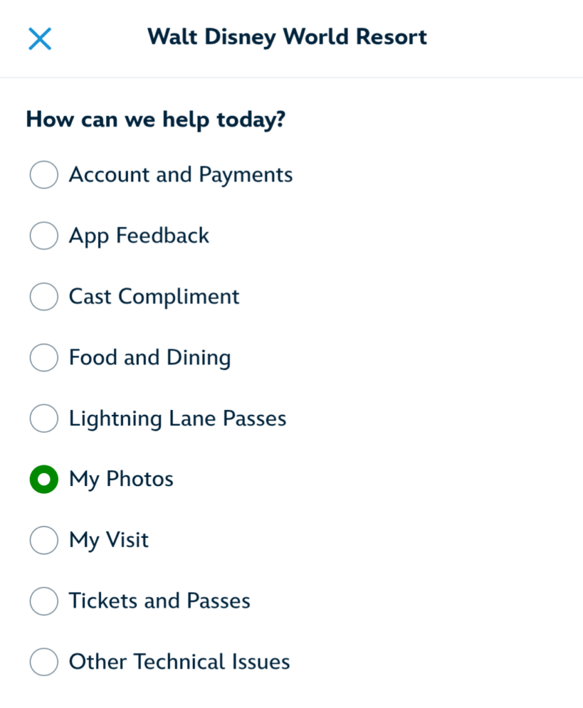This screenshot has height=708, width=583.
Task: Pick the Cast Compliment radio button
Action: coord(44,297)
